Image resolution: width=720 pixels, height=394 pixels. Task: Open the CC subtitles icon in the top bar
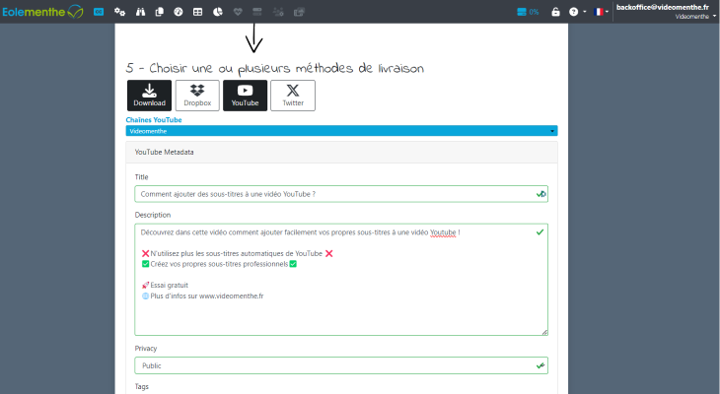point(99,12)
